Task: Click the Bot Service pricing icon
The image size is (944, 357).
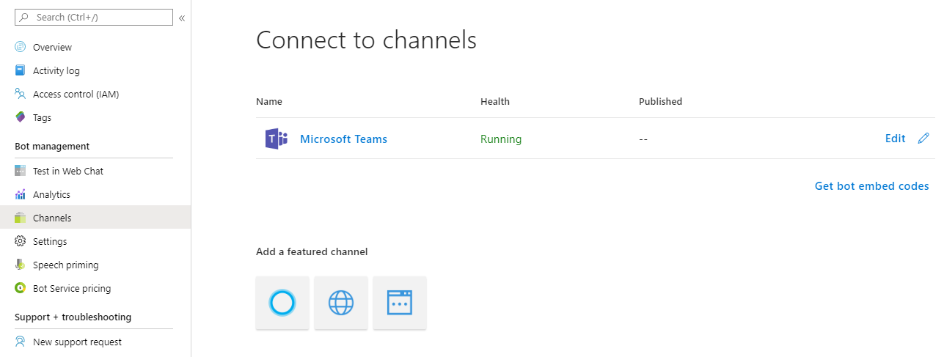Action: (x=21, y=288)
